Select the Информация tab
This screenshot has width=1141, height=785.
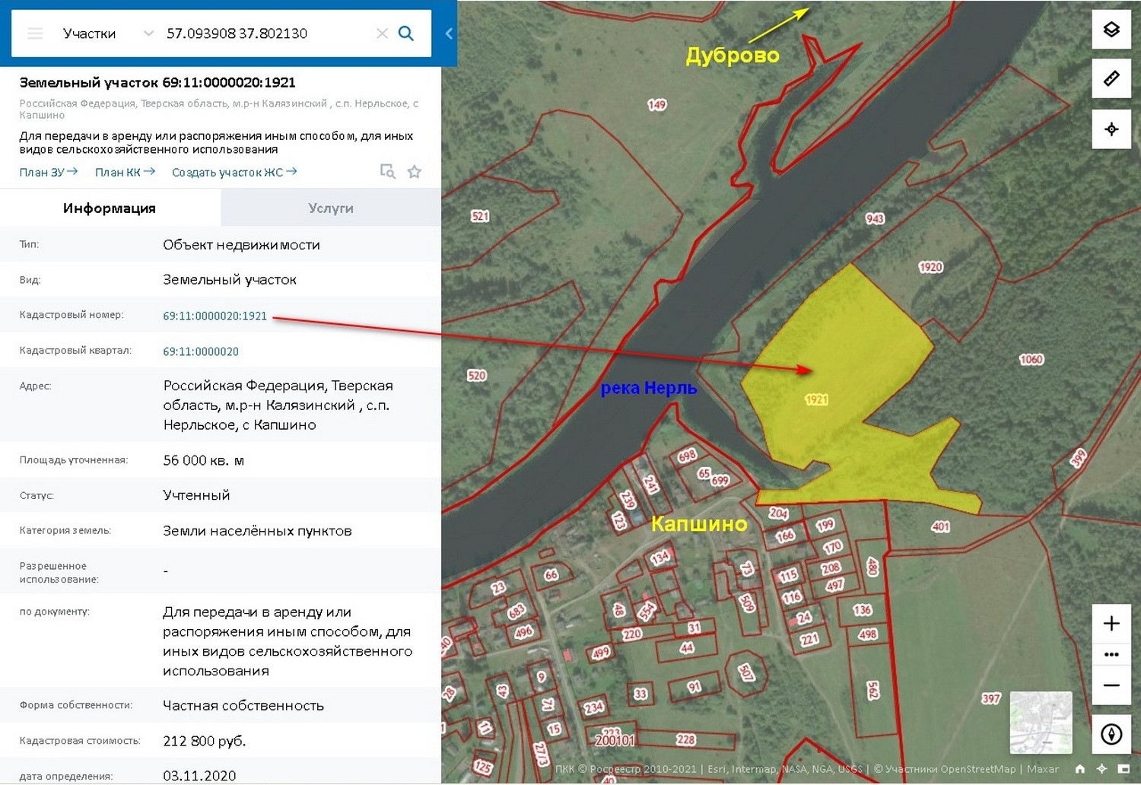point(110,208)
